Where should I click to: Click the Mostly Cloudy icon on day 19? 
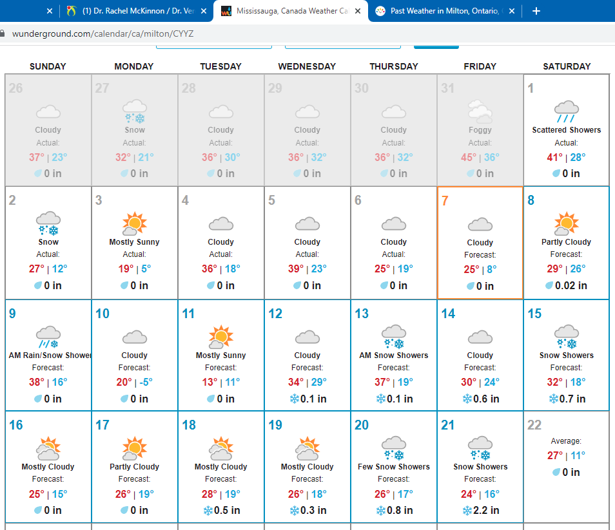[x=307, y=448]
